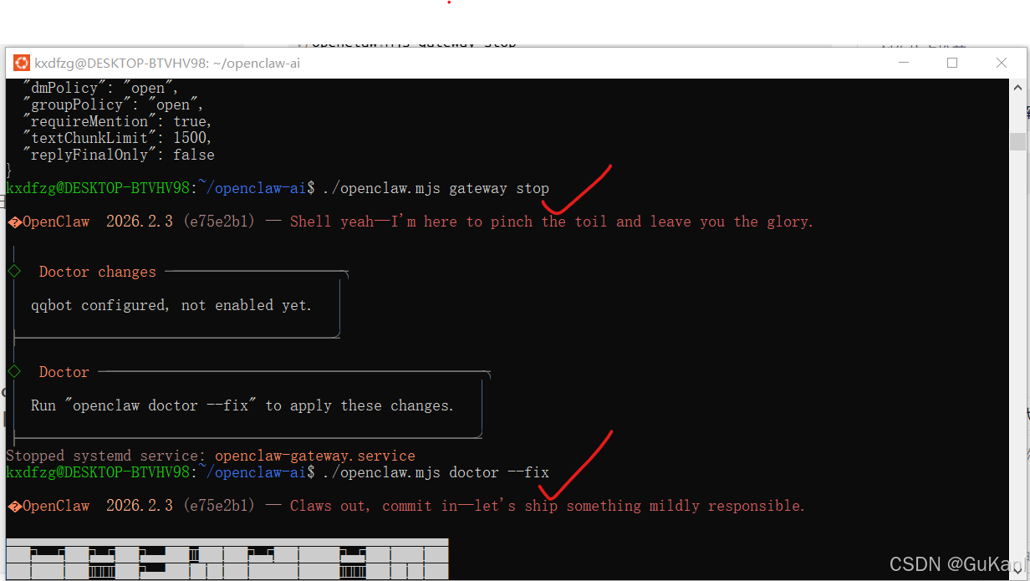Close the openclaw-ai terminal window
Image resolution: width=1030 pixels, height=581 pixels.
click(1001, 63)
